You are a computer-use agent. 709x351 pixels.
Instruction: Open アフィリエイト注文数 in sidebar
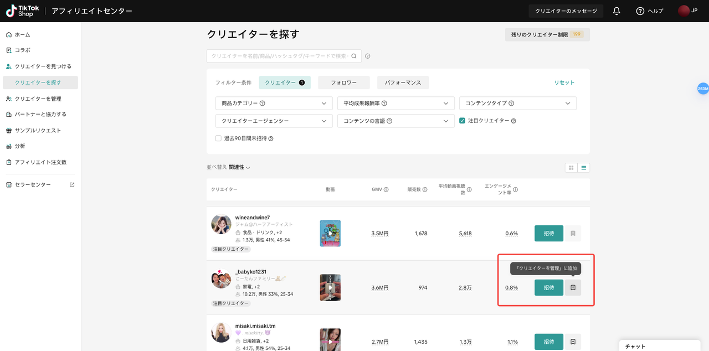click(x=40, y=162)
